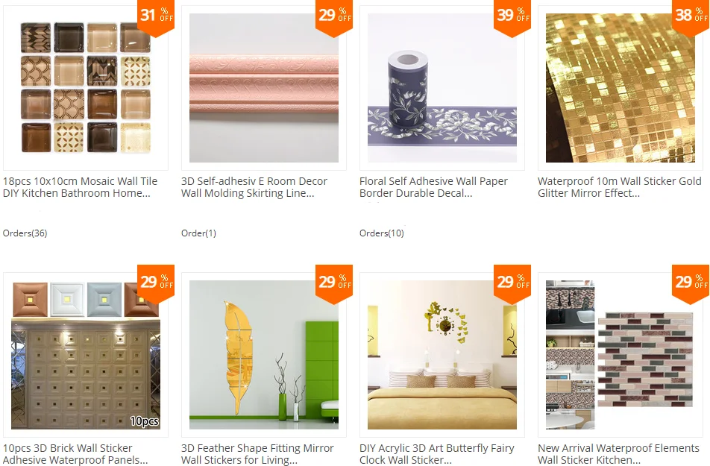
Task: Open the gold glitter mirror sticker image
Action: tap(621, 88)
